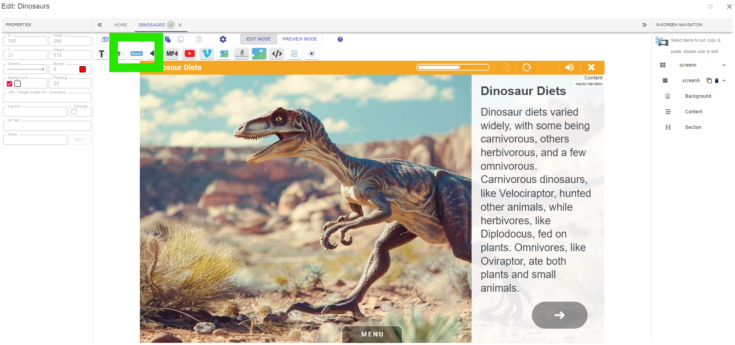Click the slide progress bar
The image size is (735, 345).
[x=453, y=67]
